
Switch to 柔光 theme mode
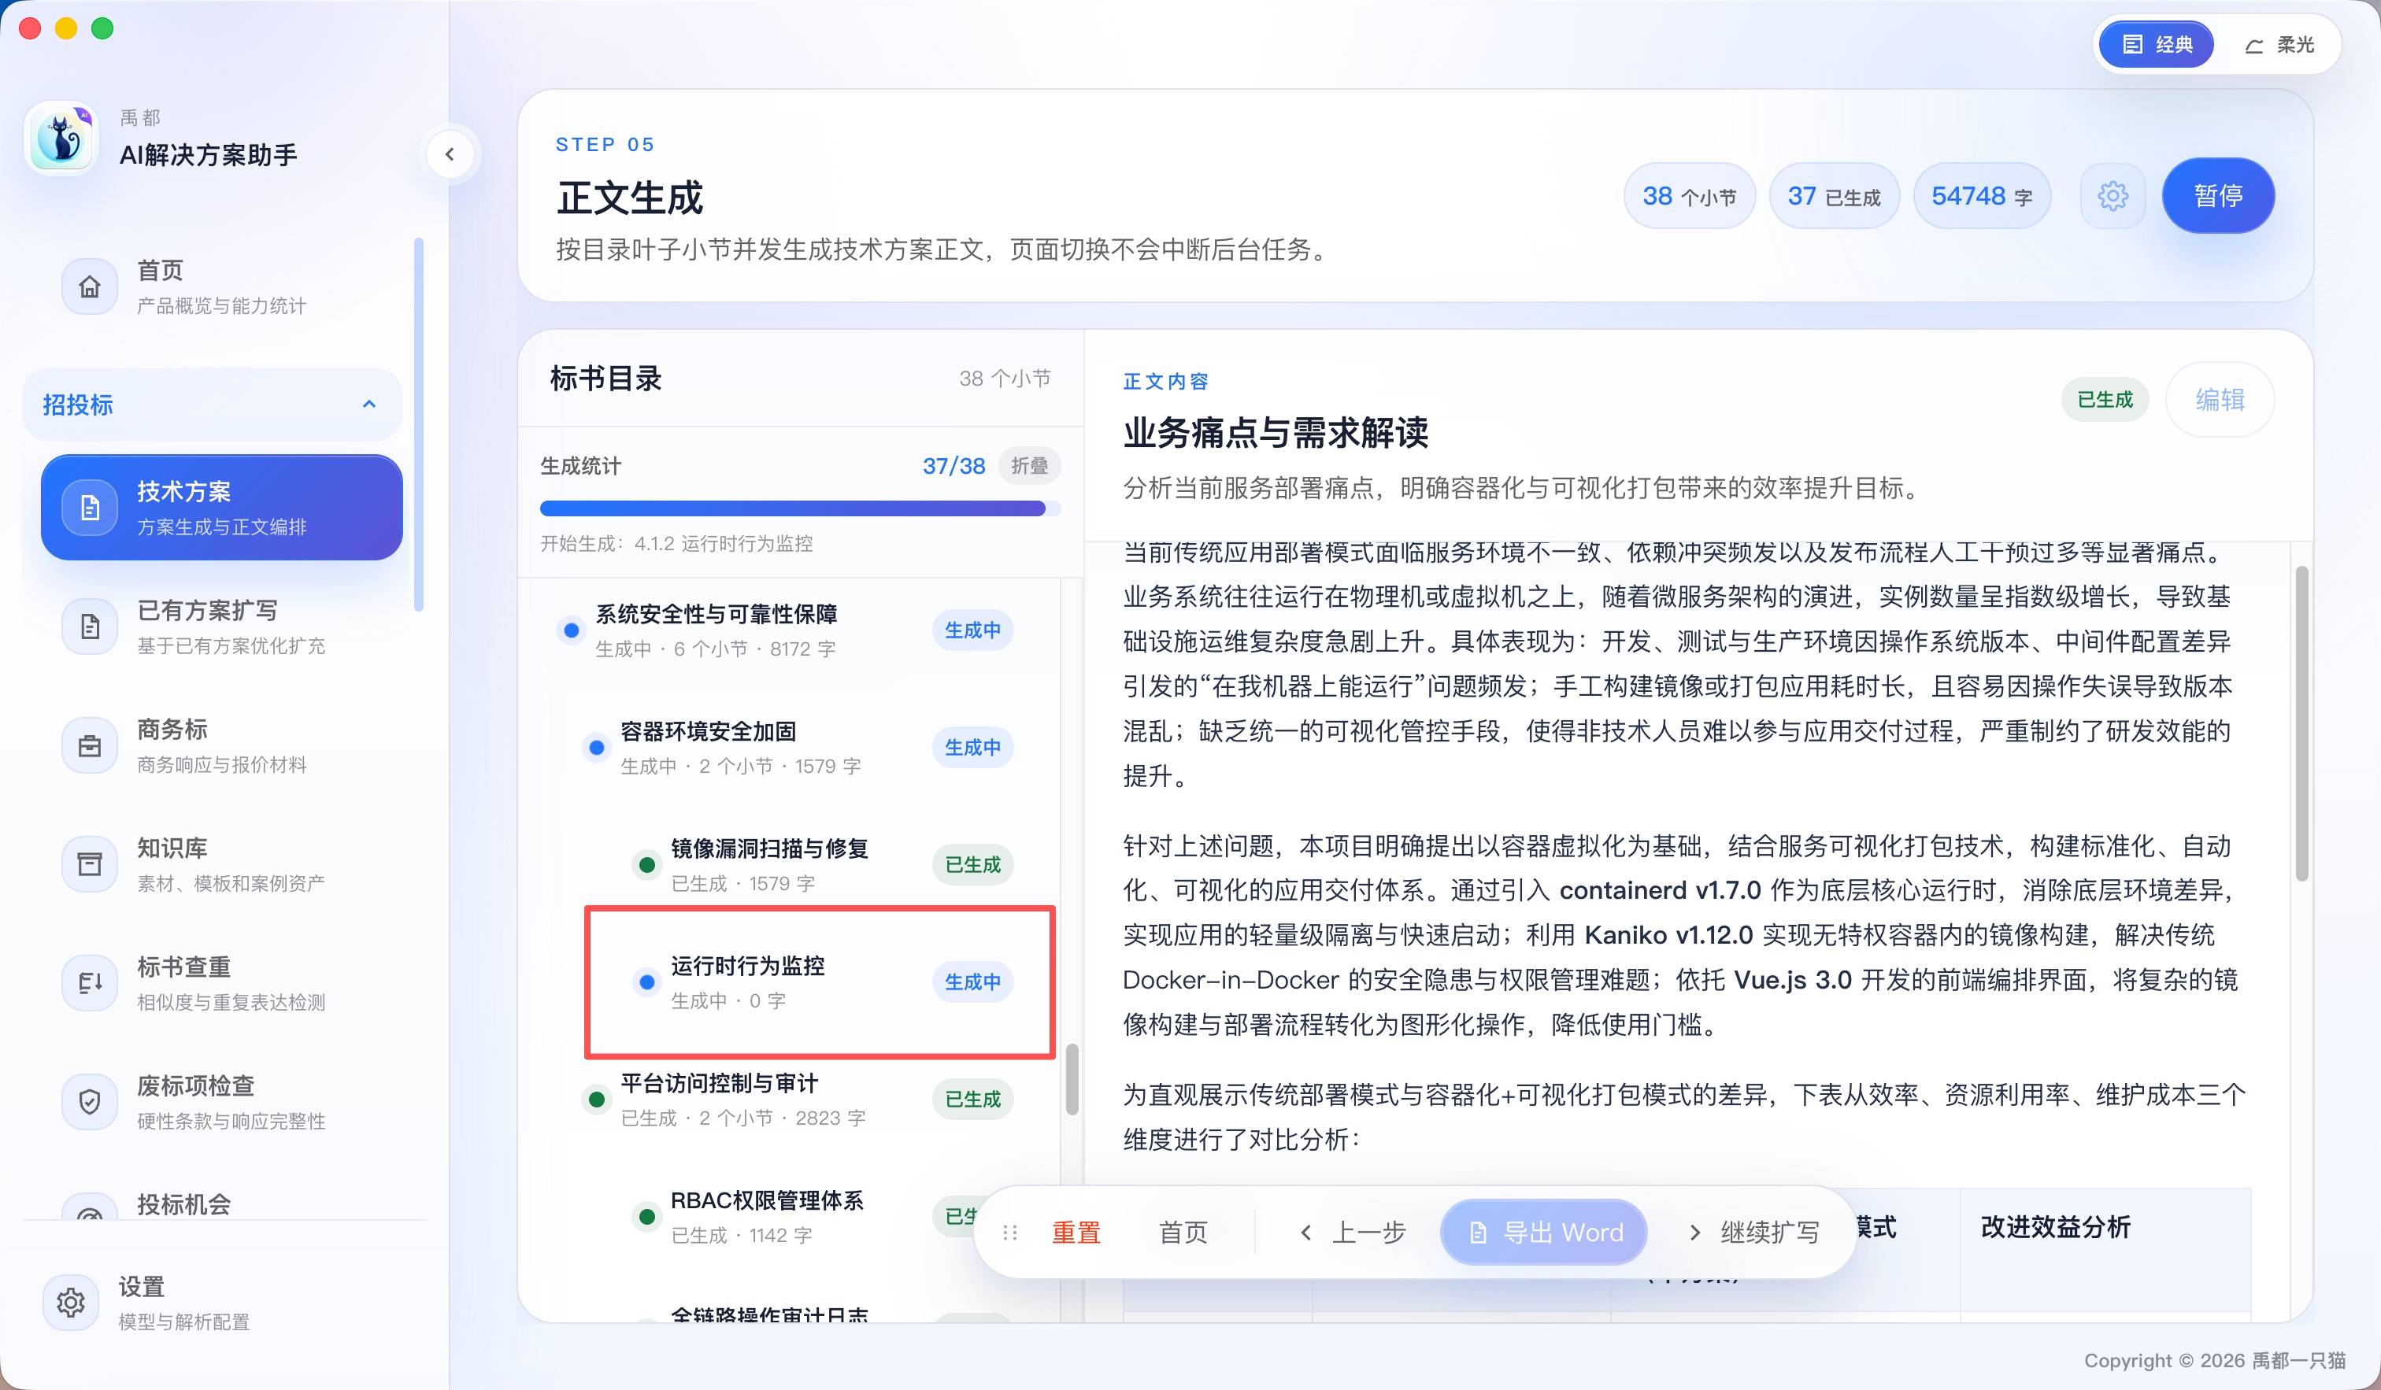(x=2279, y=44)
